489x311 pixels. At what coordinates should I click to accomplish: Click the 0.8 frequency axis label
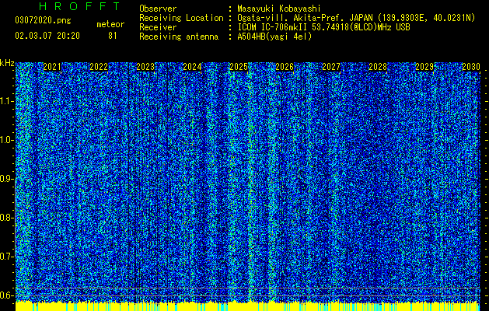7,218
